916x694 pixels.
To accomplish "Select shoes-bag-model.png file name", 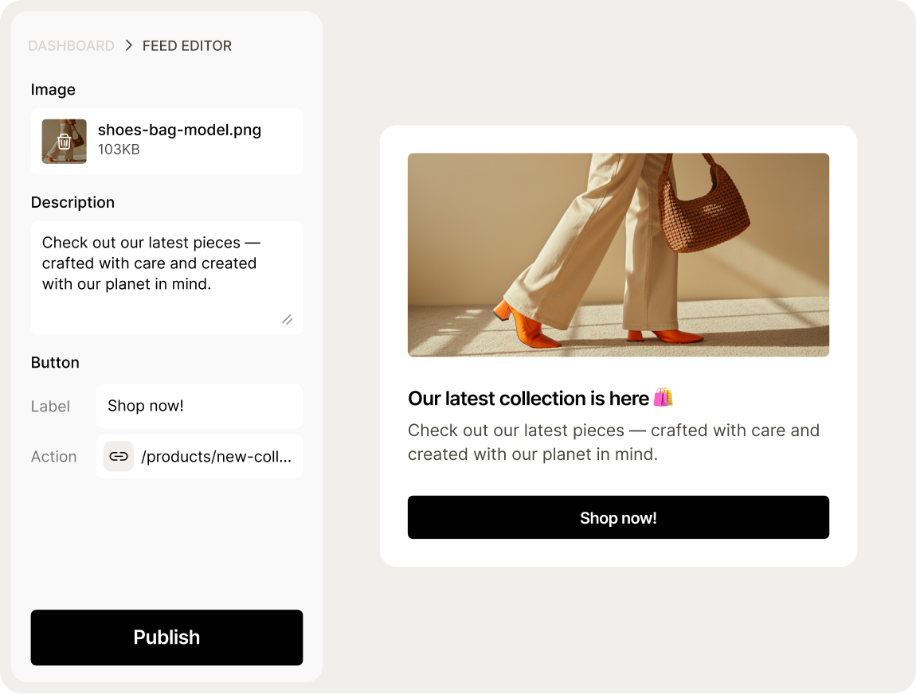I will tap(179, 130).
